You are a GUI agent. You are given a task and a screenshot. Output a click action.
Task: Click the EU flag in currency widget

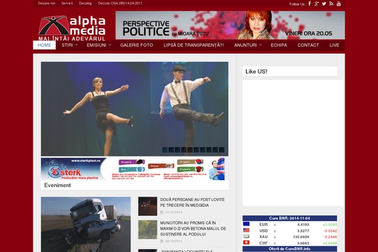[246, 224]
